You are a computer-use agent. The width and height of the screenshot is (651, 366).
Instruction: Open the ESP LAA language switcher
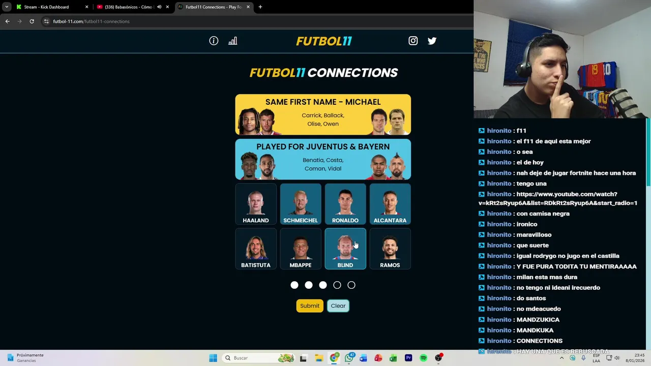596,358
